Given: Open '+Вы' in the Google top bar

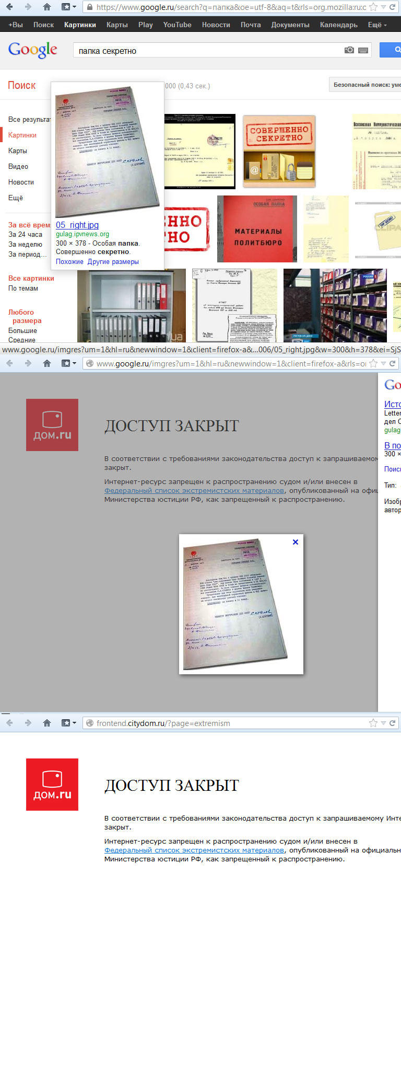Looking at the screenshot, I should tap(16, 25).
